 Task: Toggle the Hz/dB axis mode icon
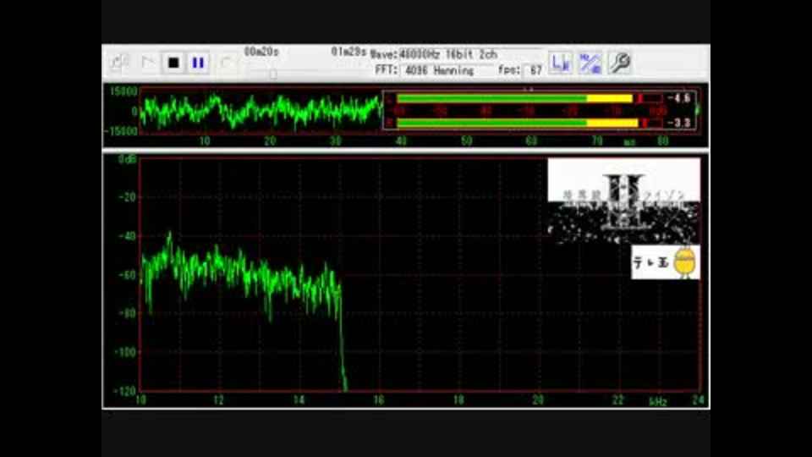[x=590, y=63]
